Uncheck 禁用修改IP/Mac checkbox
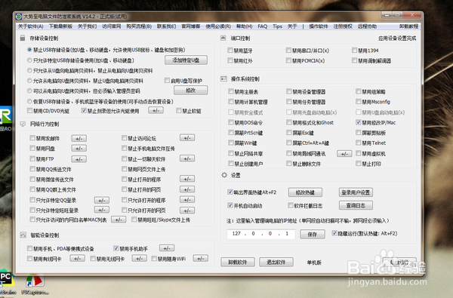 (358, 122)
